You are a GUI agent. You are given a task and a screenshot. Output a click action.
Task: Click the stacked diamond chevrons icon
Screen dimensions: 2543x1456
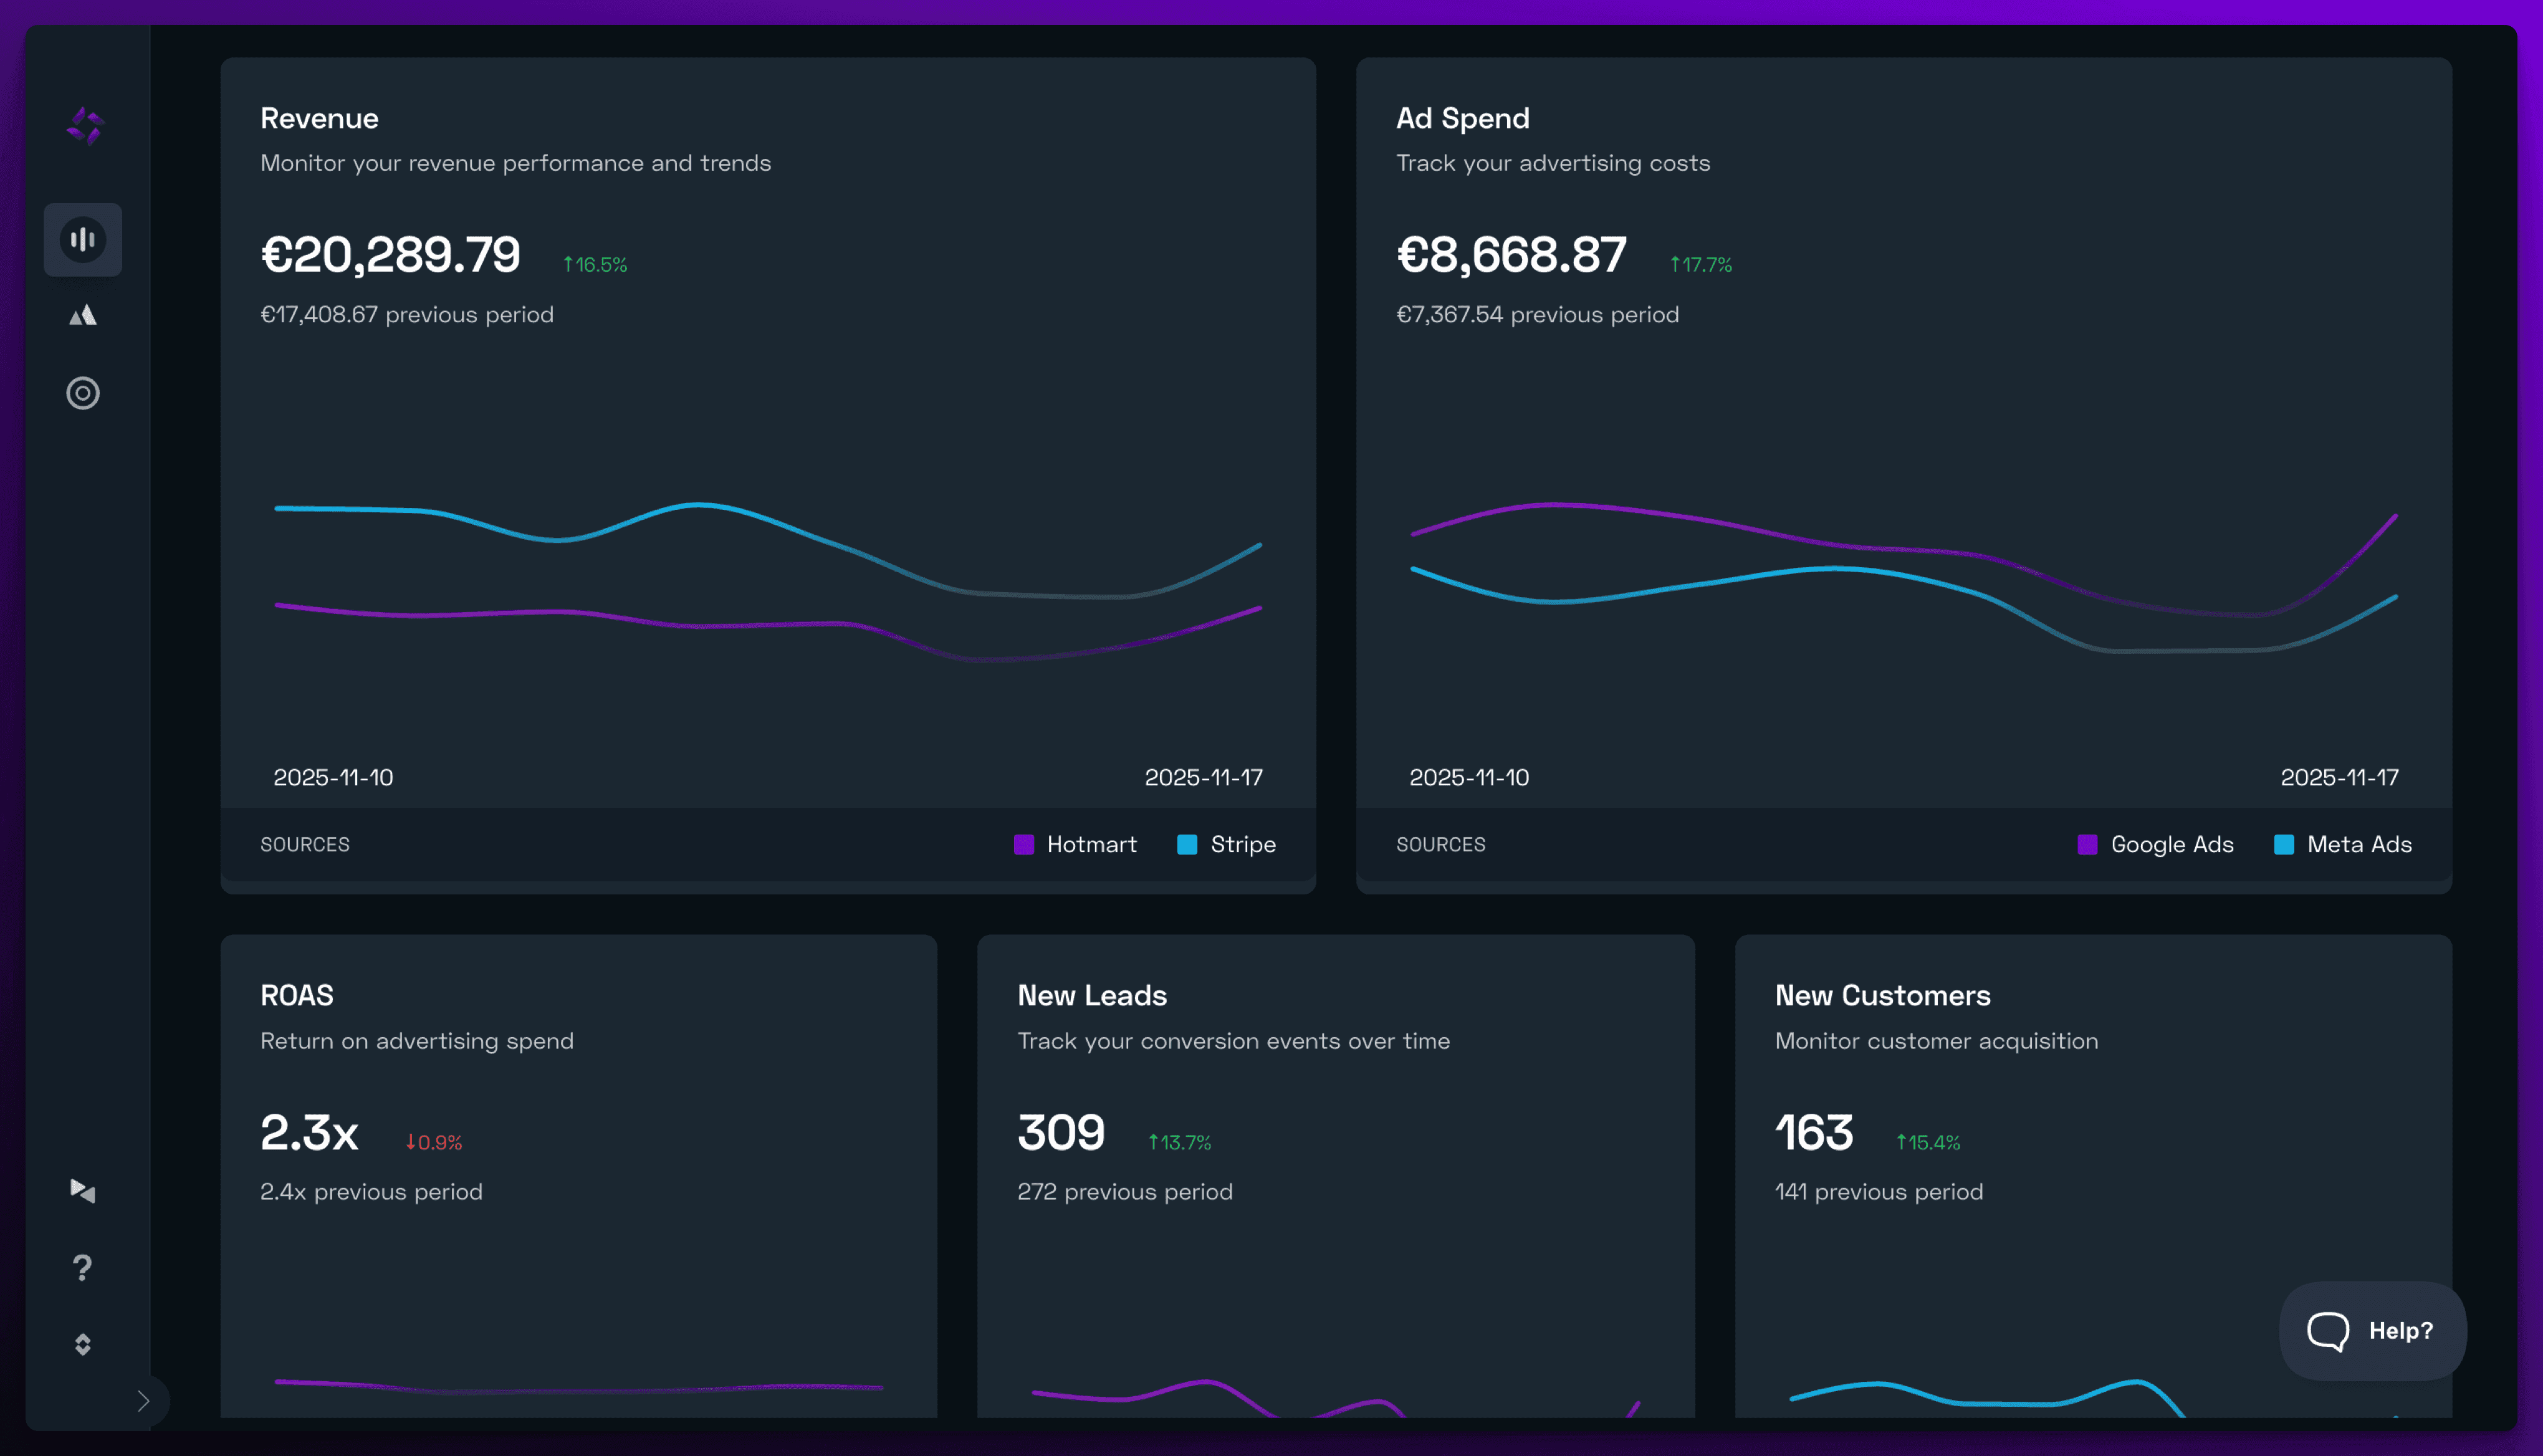83,1345
